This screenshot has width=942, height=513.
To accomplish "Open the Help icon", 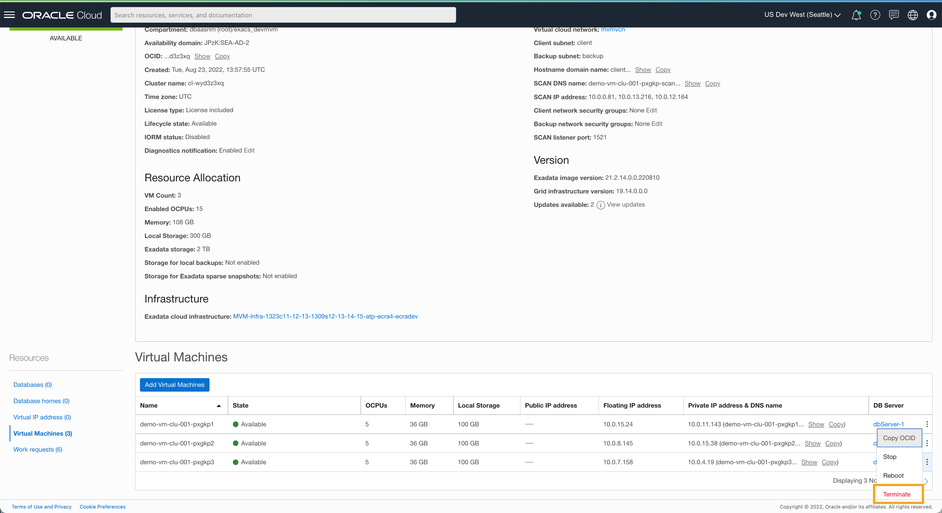I will click(x=875, y=15).
